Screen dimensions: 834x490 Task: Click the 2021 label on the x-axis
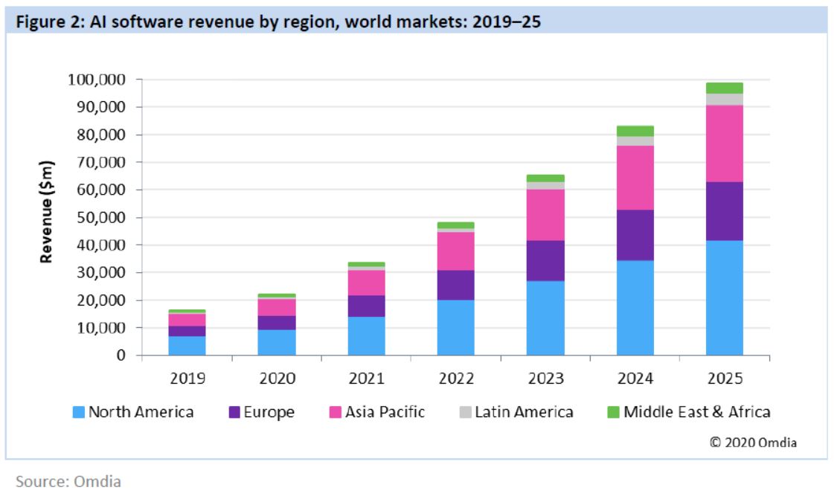point(366,377)
